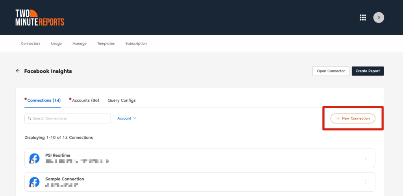Open the Templates menu
The image size is (403, 196).
pos(106,43)
